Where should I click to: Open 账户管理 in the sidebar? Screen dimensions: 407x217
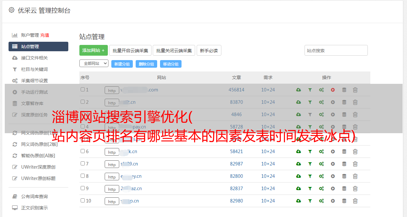click(x=30, y=35)
